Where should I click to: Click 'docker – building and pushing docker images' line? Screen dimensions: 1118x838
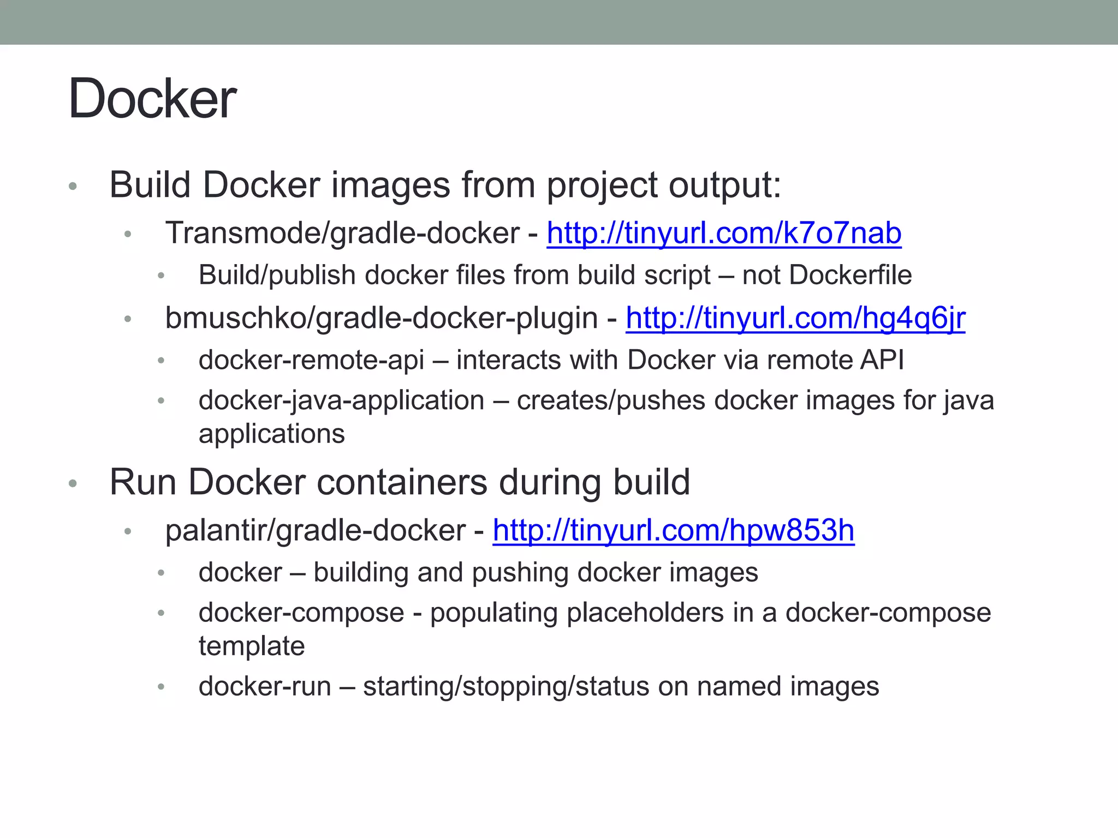pos(478,572)
